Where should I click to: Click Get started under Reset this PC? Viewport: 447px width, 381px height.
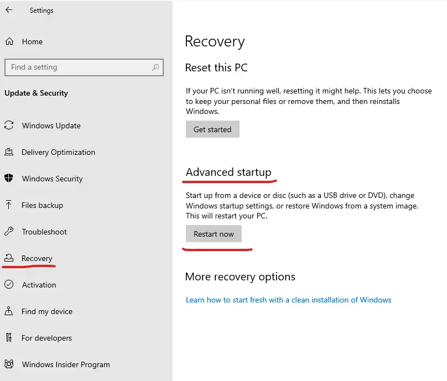coord(212,129)
